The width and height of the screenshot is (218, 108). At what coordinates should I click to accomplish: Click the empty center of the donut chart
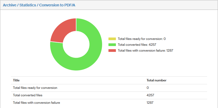[76, 44]
